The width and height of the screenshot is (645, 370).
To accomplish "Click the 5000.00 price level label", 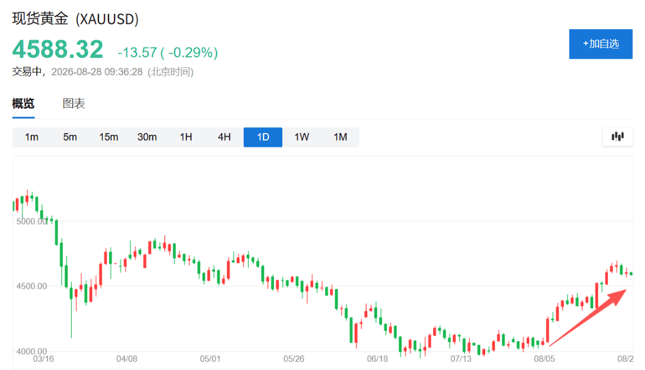I will 31,221.
